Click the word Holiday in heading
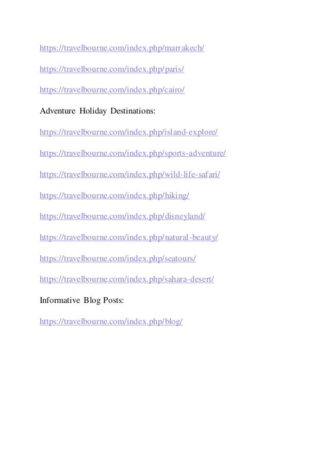 pos(93,111)
